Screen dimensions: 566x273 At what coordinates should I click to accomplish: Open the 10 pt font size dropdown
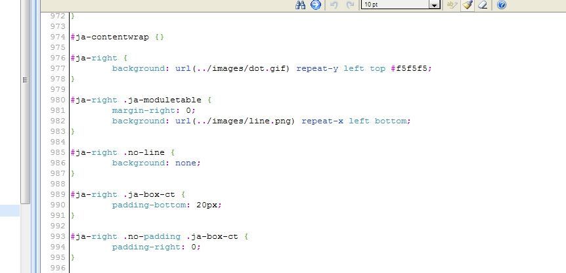[x=434, y=5]
